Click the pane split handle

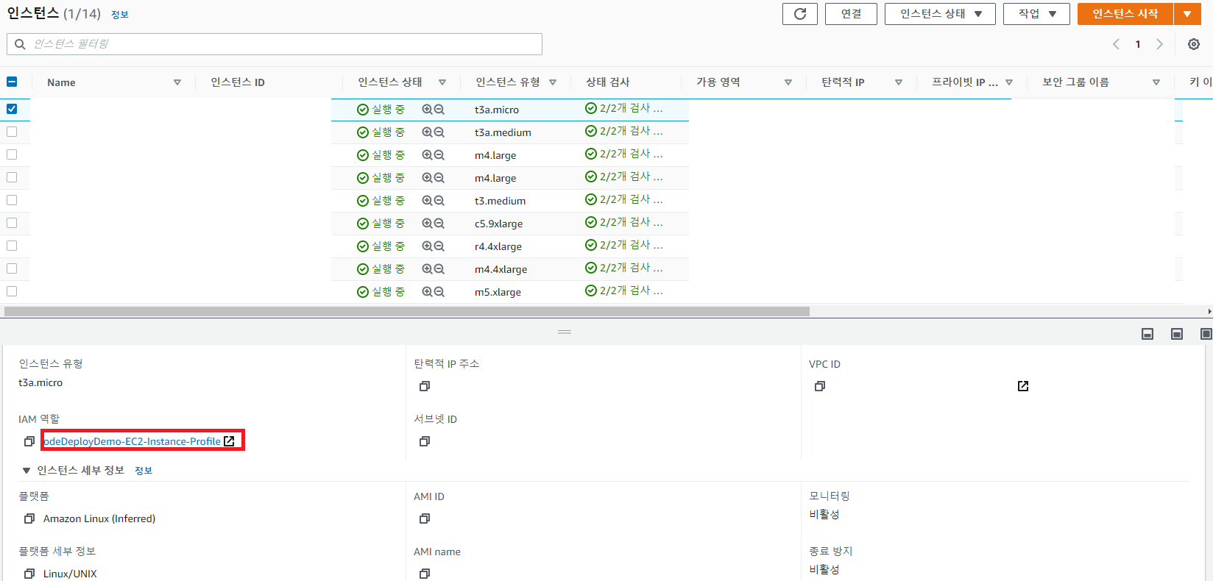(565, 332)
